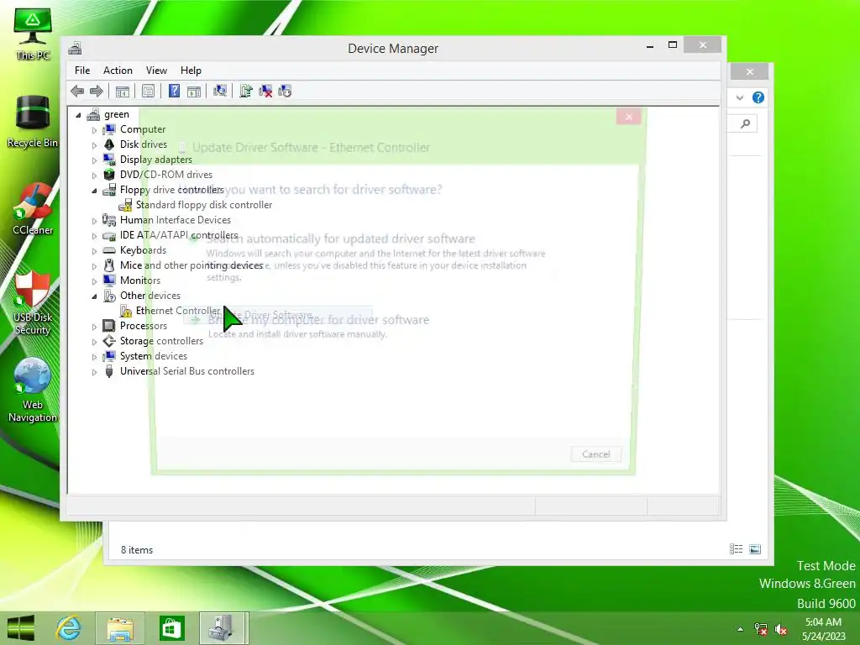
Task: Select the Keyboards category icon
Action: [109, 250]
